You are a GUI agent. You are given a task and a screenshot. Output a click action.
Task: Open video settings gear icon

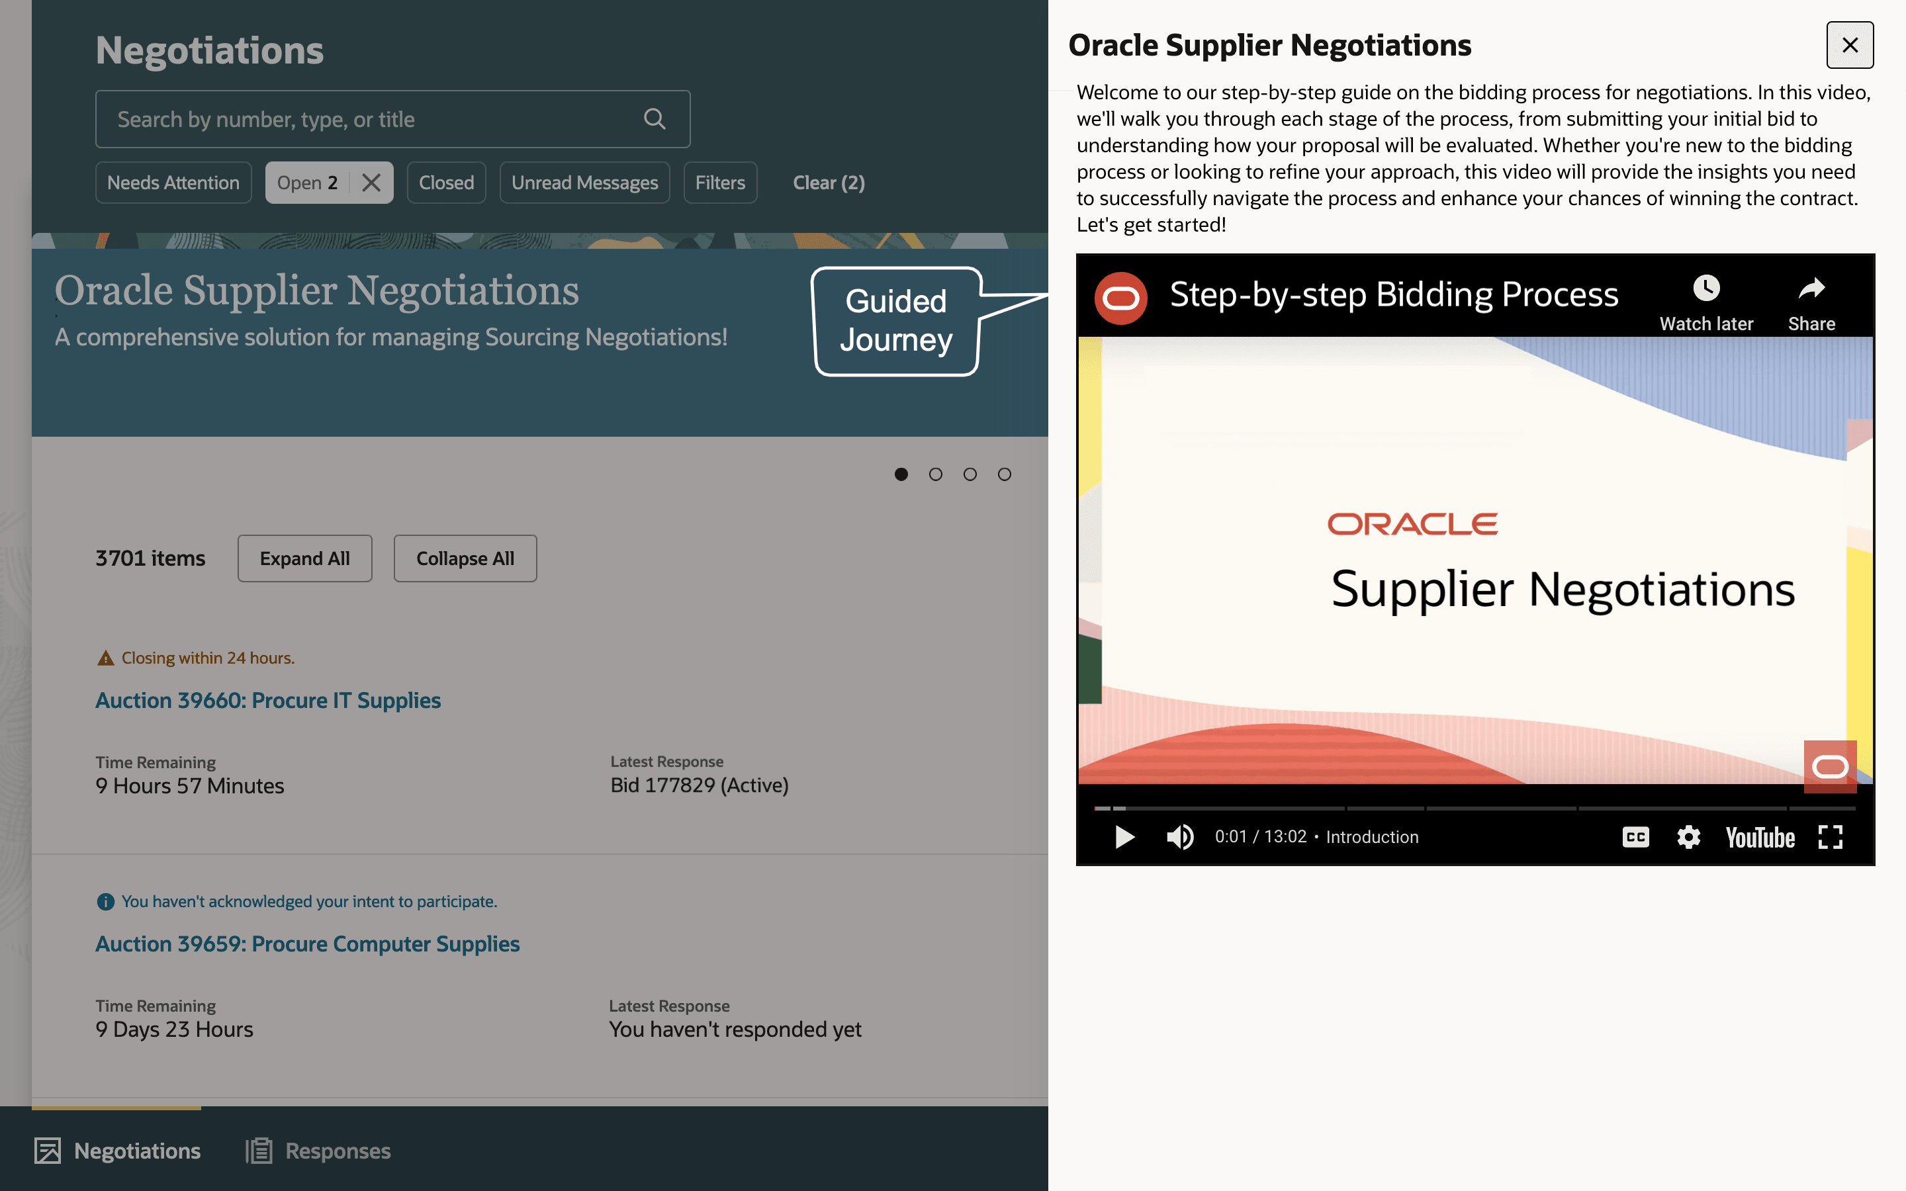click(1688, 836)
